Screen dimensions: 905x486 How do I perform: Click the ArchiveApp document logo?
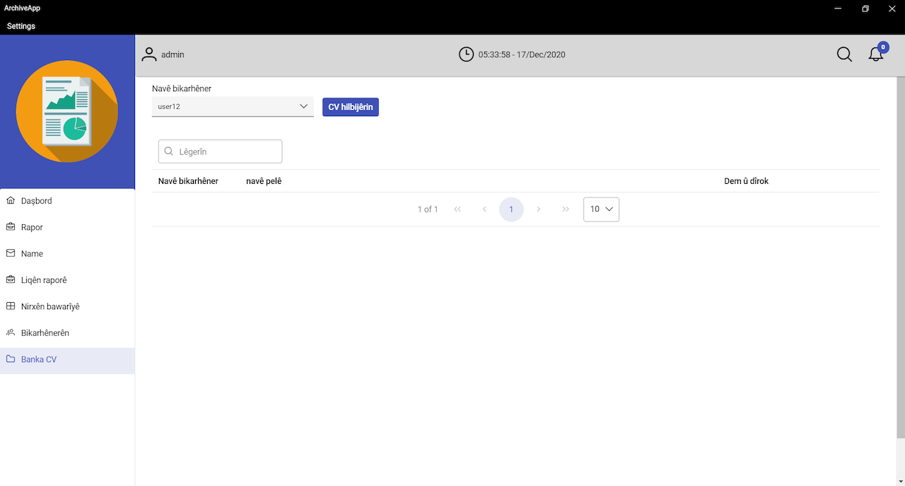(x=67, y=112)
